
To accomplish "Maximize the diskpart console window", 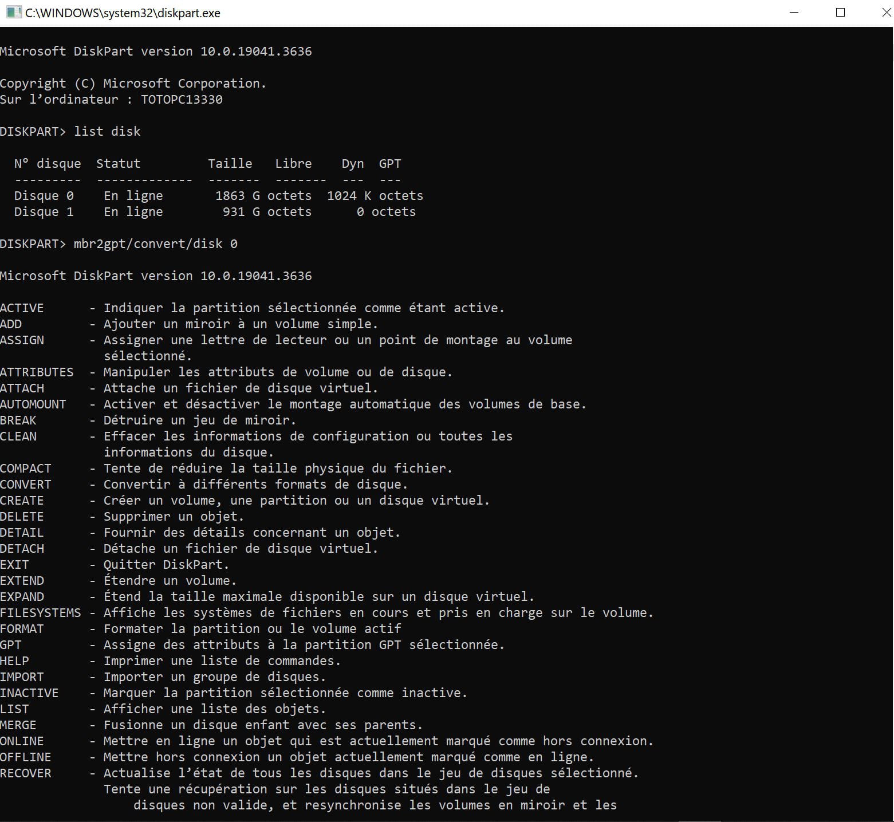I will [x=840, y=13].
